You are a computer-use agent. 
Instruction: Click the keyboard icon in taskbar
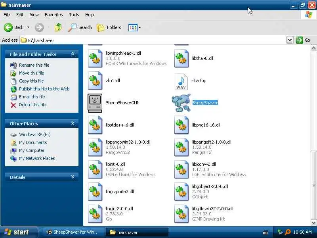(x=265, y=232)
